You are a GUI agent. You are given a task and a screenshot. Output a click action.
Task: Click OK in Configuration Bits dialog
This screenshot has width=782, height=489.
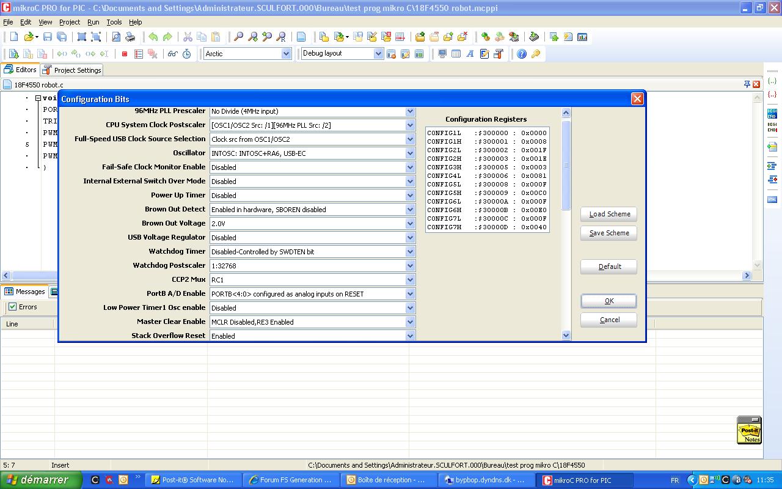[x=608, y=301]
